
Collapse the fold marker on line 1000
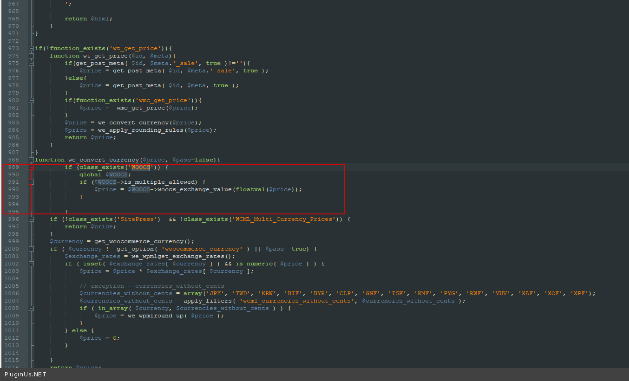(x=31, y=249)
